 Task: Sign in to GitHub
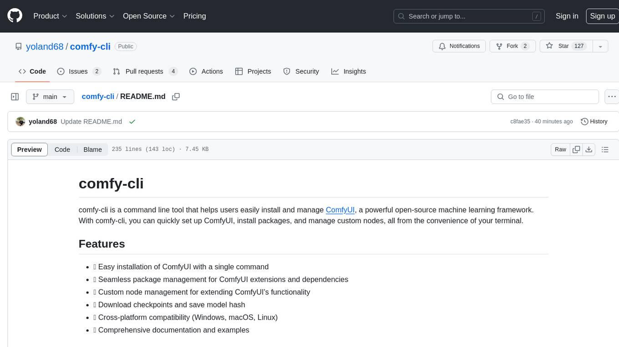click(x=567, y=16)
